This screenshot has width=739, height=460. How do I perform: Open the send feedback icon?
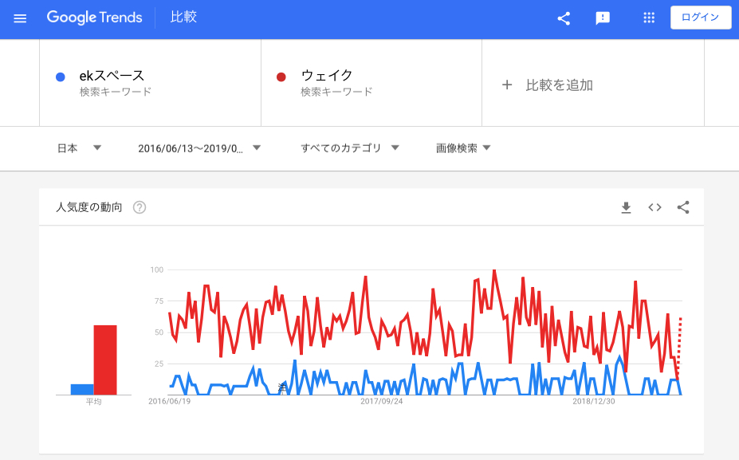click(x=603, y=18)
